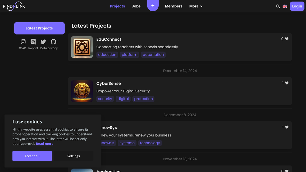This screenshot has width=306, height=172.
Task: Select the education tag on EduConnect
Action: point(107,55)
